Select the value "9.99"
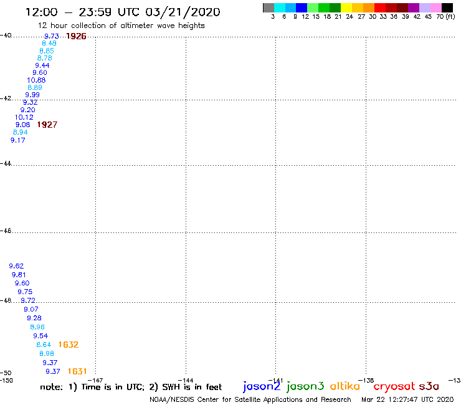This screenshot has height=405, width=461. pyautogui.click(x=32, y=95)
